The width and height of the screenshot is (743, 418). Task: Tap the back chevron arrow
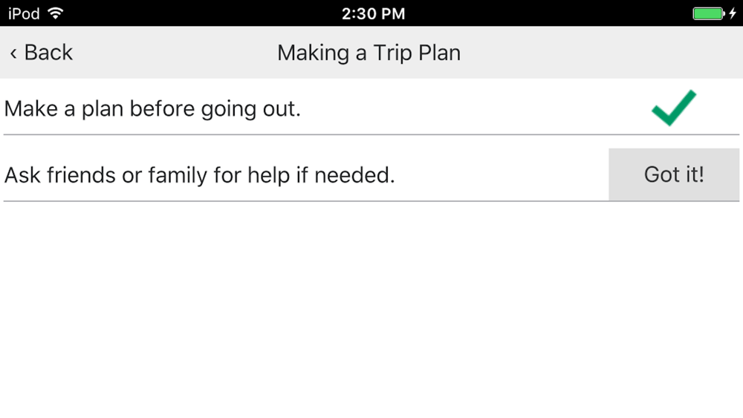(13, 53)
